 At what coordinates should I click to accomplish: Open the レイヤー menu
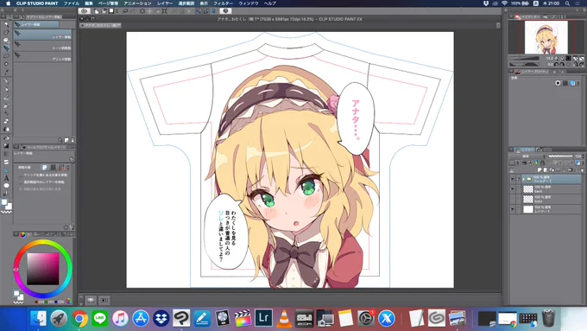click(x=165, y=3)
